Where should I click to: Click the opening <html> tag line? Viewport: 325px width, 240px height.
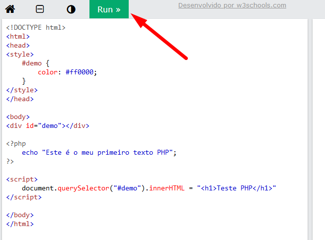[x=18, y=36]
